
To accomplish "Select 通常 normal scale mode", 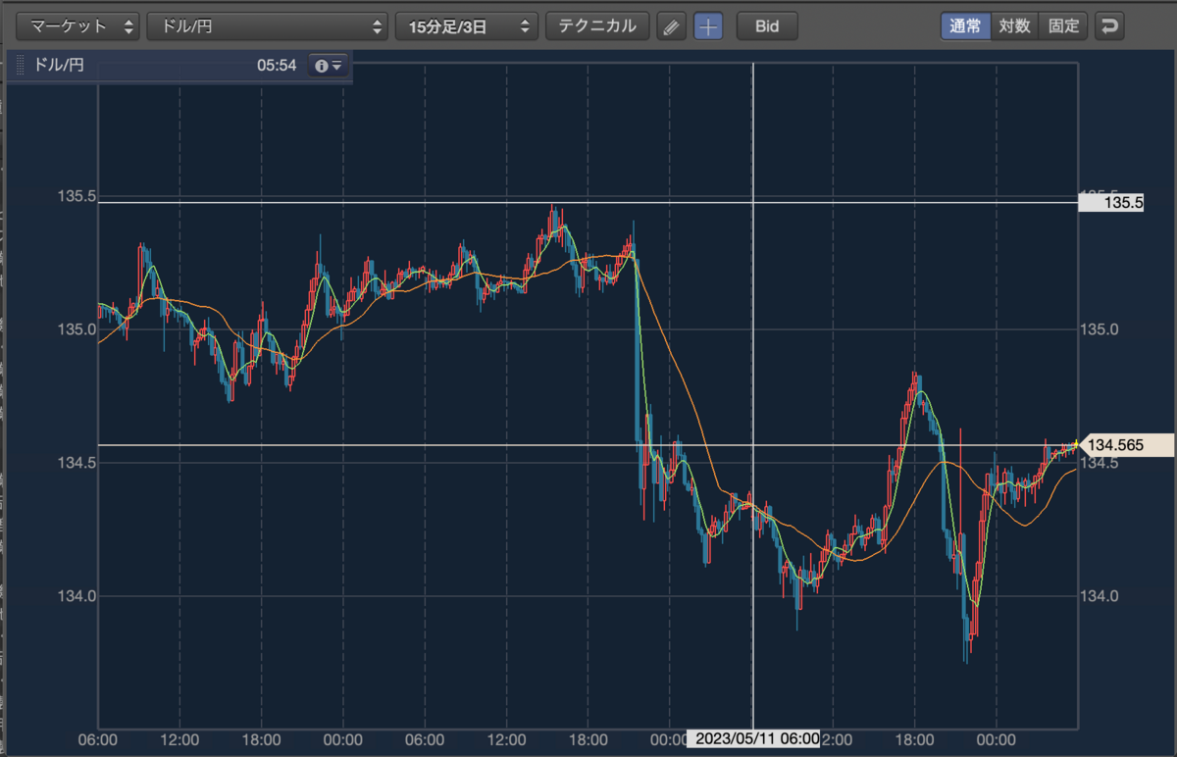I will click(x=966, y=25).
